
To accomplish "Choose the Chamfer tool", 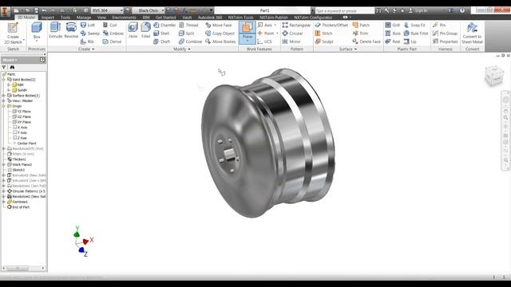I will point(164,25).
